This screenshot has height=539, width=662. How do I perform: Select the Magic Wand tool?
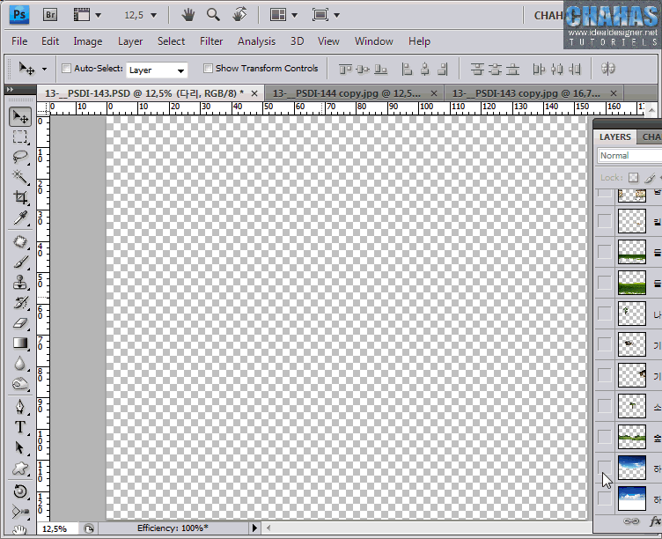coord(20,177)
